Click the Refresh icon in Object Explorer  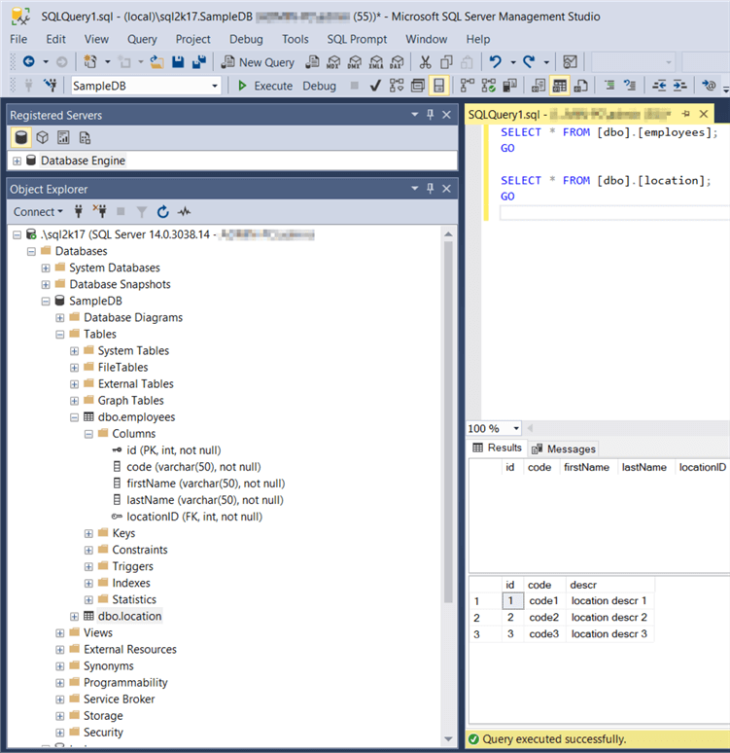[162, 212]
